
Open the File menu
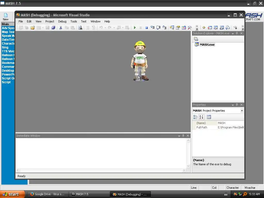tap(21, 21)
